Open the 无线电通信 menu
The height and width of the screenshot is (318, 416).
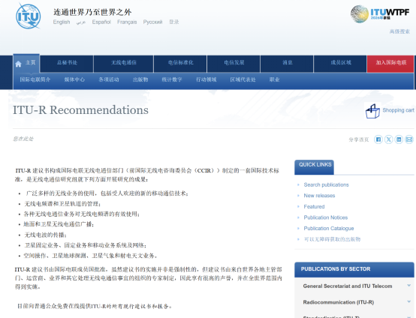[124, 63]
